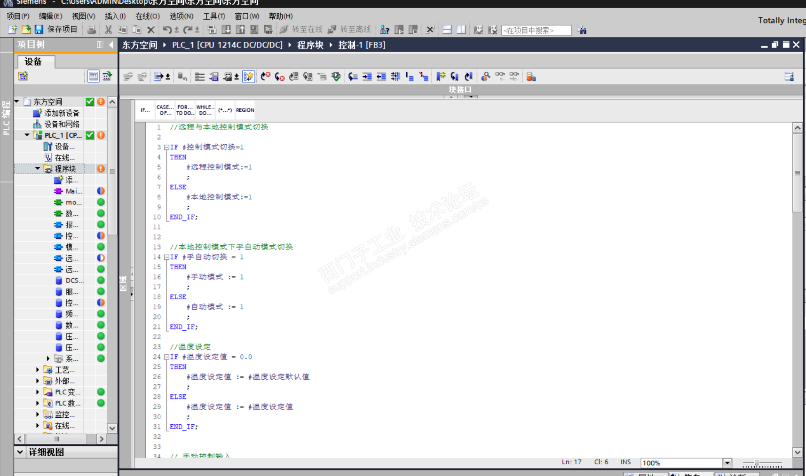The width and height of the screenshot is (806, 476).
Task: Click the open project folder icon
Action: point(26,30)
